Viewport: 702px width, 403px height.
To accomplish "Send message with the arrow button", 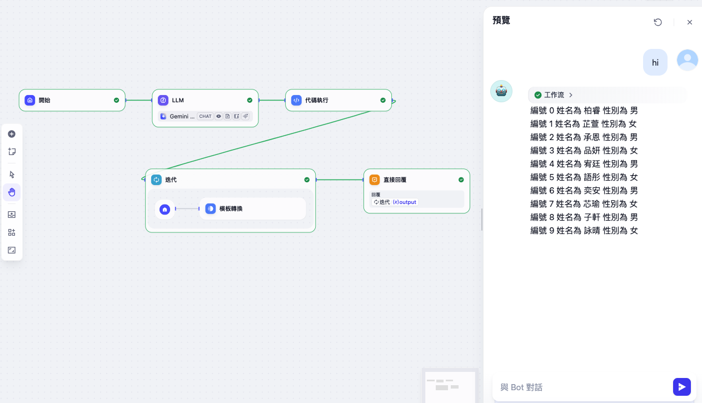I will pyautogui.click(x=681, y=387).
